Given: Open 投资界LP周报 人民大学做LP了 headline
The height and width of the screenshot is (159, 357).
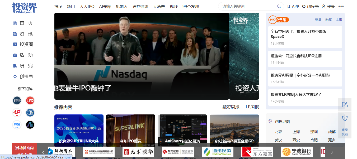Looking at the screenshot, I should click(296, 94).
